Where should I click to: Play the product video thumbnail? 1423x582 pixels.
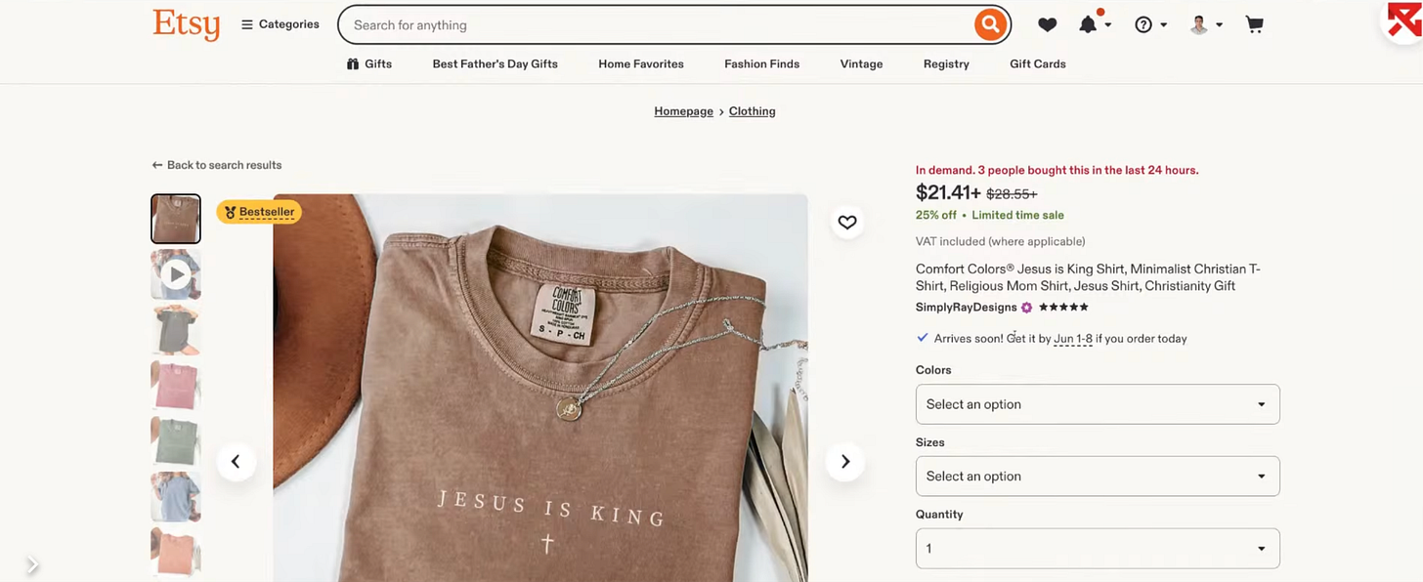176,274
